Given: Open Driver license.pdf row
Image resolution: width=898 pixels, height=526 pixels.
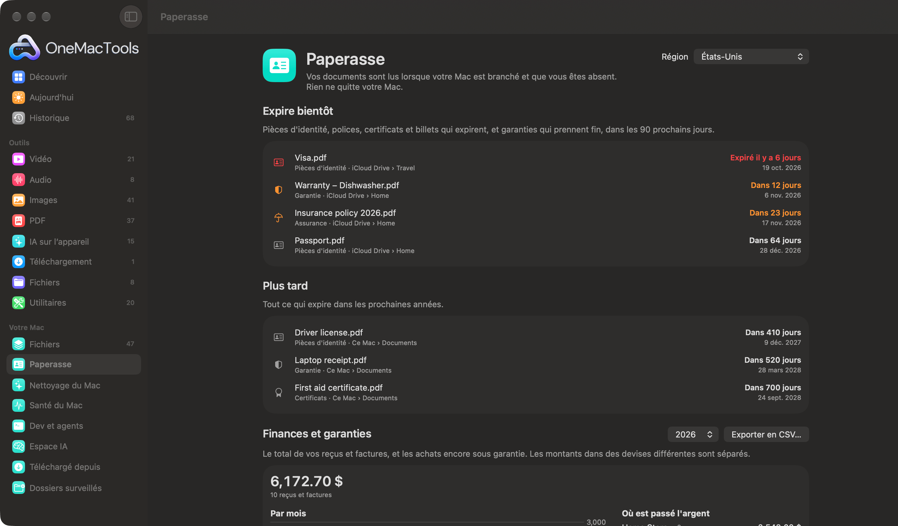Looking at the screenshot, I should click(x=536, y=337).
